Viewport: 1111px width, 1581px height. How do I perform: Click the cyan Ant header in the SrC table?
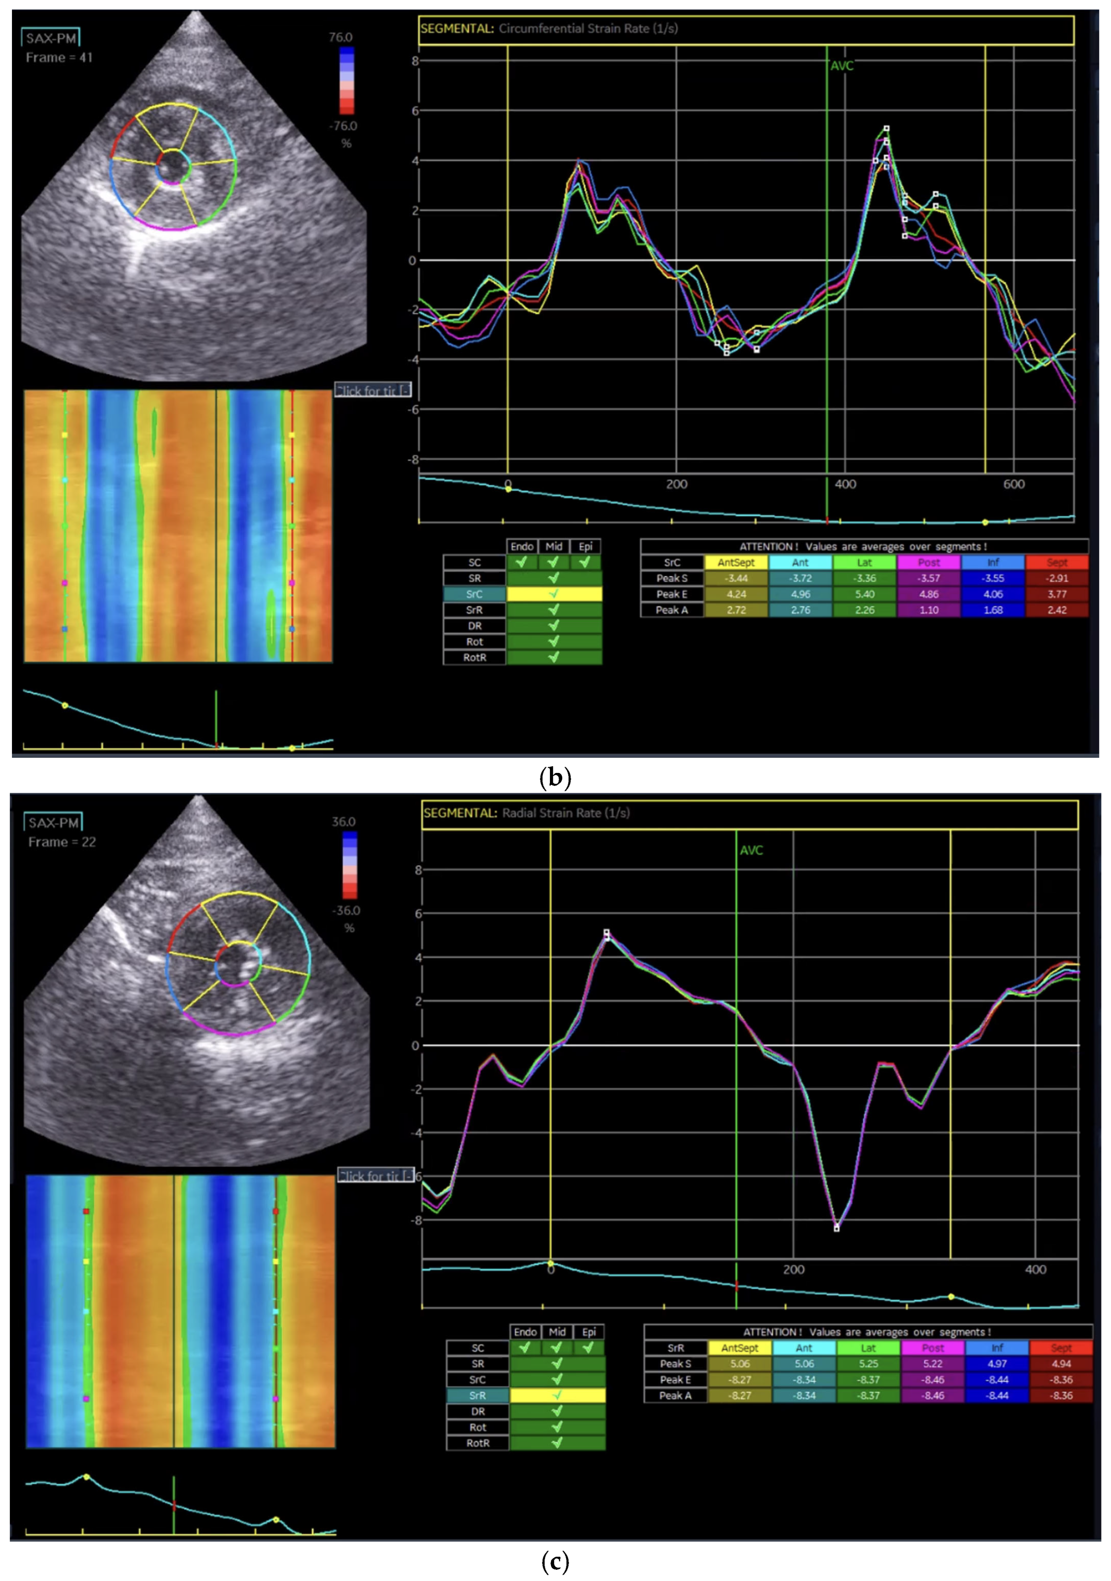tap(800, 562)
